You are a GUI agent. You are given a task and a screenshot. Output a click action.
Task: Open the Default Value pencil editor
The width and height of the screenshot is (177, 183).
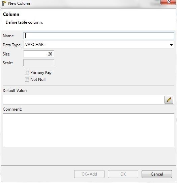pyautogui.click(x=169, y=100)
